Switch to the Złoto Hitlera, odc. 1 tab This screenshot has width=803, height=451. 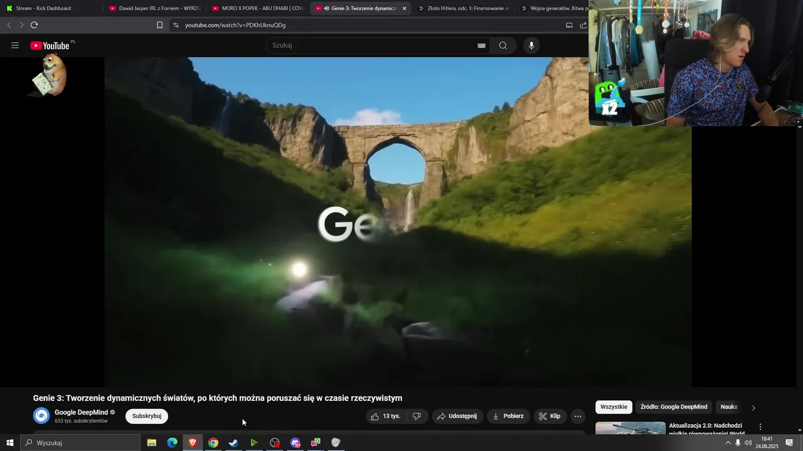463,8
